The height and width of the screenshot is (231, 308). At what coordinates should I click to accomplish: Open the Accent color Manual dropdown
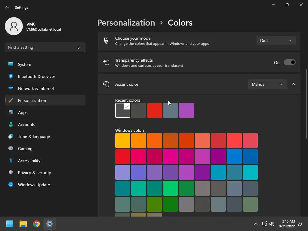tap(267, 84)
